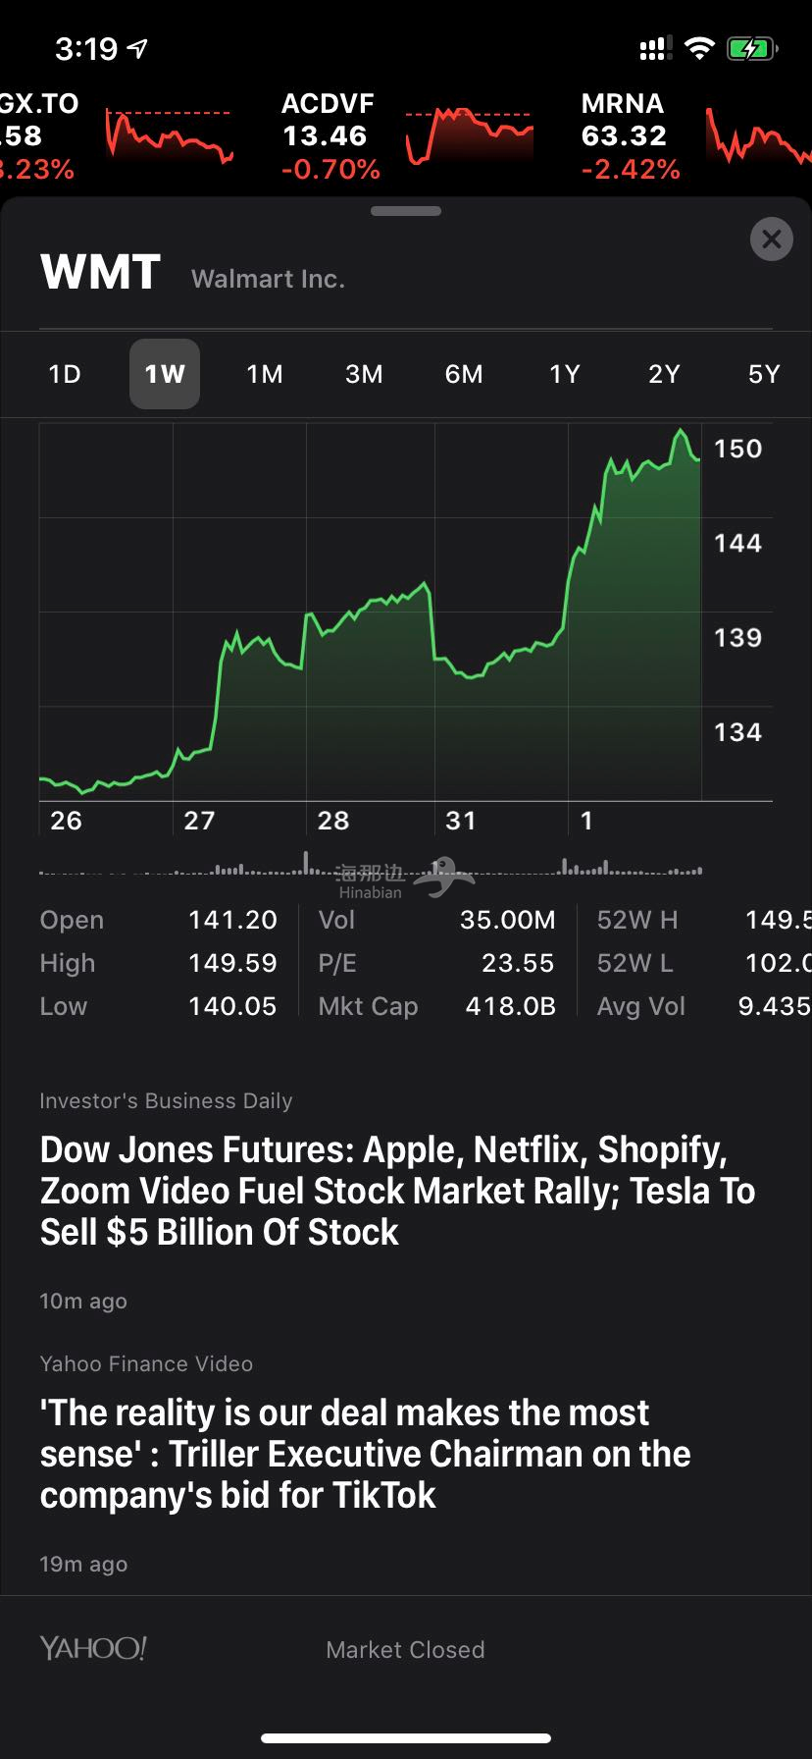812x1759 pixels.
Task: Tap the battery charging icon
Action: tap(751, 48)
